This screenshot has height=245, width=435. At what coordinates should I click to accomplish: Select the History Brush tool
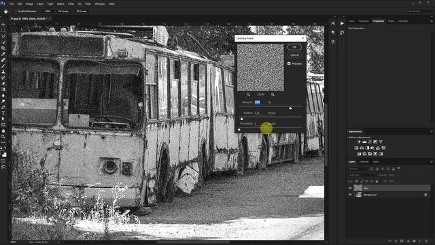point(3,78)
